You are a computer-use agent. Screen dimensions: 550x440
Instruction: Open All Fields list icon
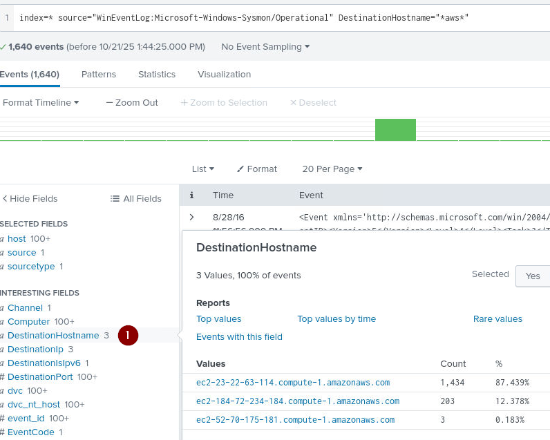[115, 198]
